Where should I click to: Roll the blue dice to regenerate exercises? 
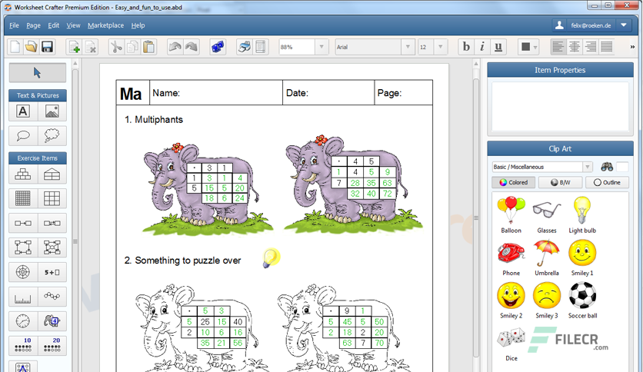[218, 47]
